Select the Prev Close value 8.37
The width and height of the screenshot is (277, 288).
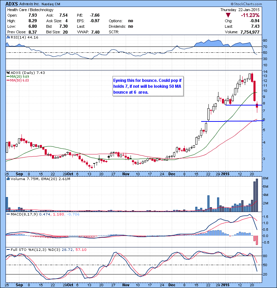coord(33,32)
